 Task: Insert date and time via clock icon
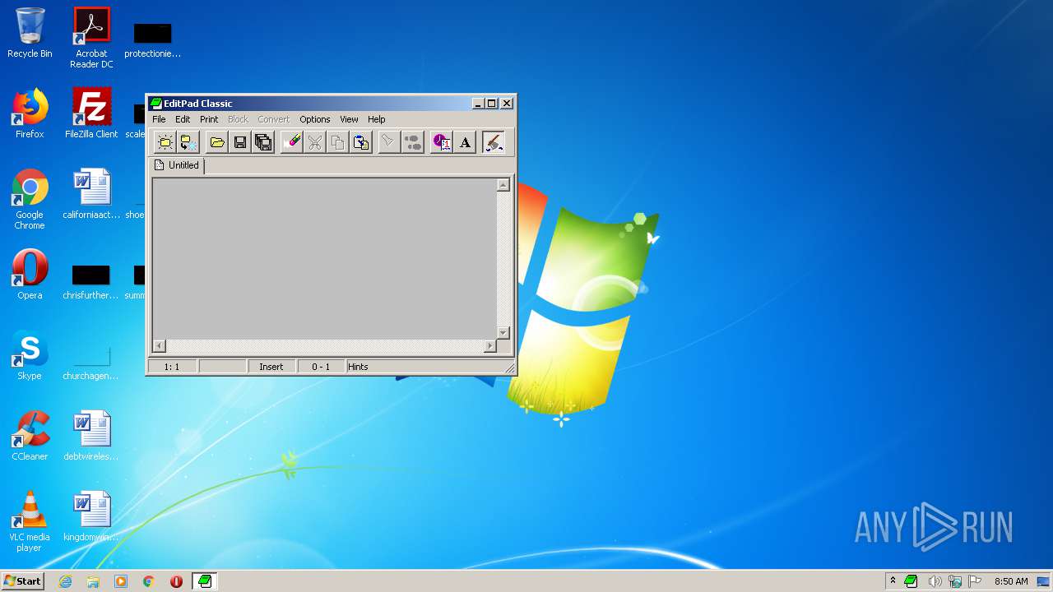441,142
